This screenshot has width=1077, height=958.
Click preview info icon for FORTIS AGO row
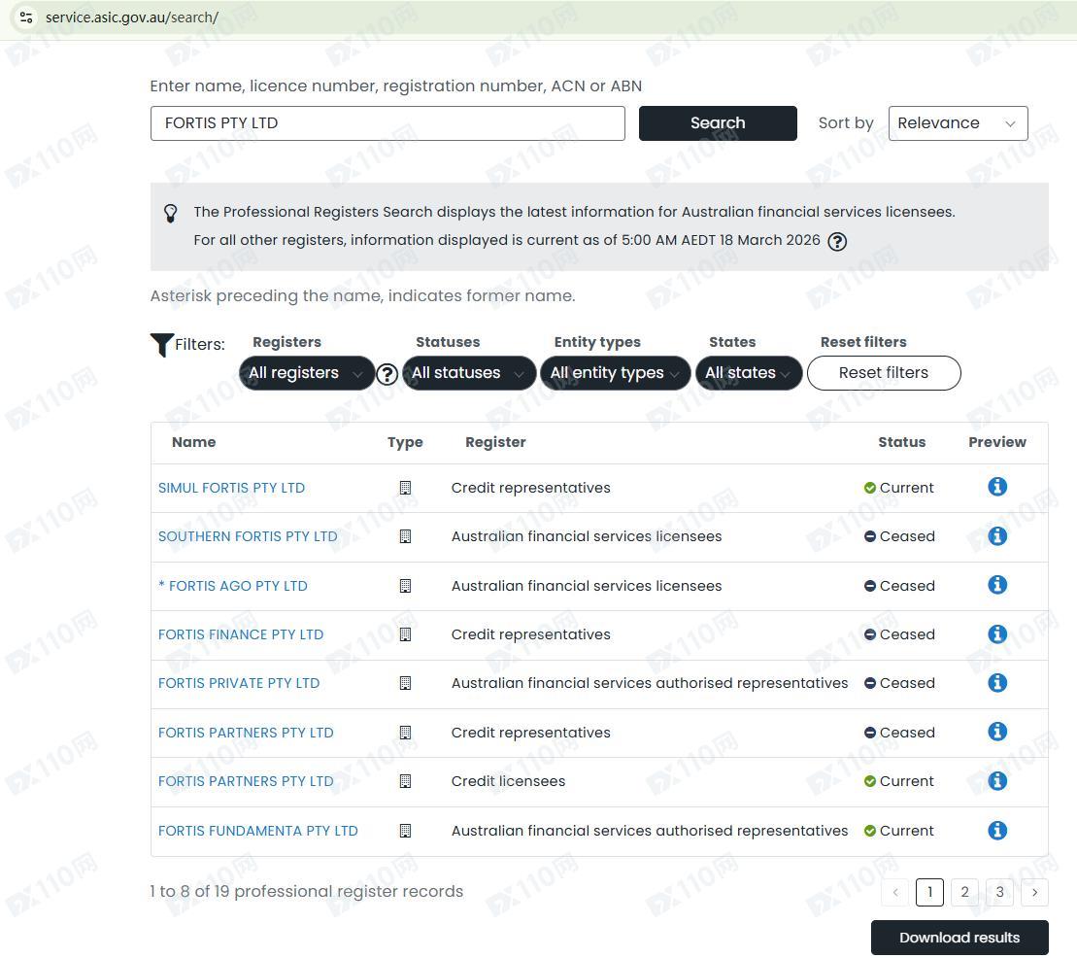(x=996, y=585)
